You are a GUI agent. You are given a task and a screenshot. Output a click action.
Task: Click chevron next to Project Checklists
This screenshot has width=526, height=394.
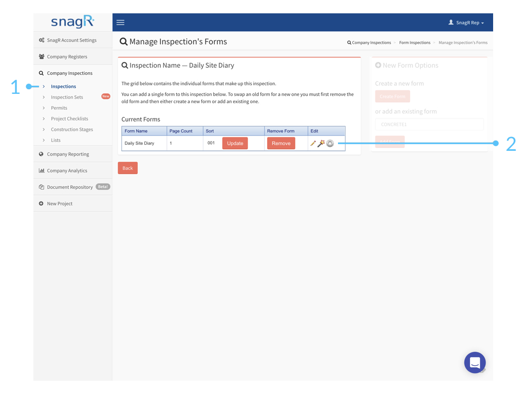click(x=44, y=119)
